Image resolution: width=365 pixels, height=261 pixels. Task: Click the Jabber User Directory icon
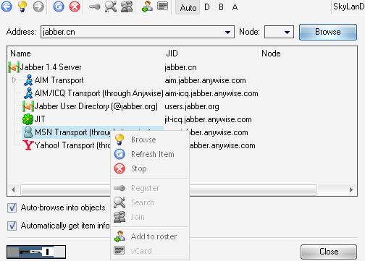click(28, 106)
